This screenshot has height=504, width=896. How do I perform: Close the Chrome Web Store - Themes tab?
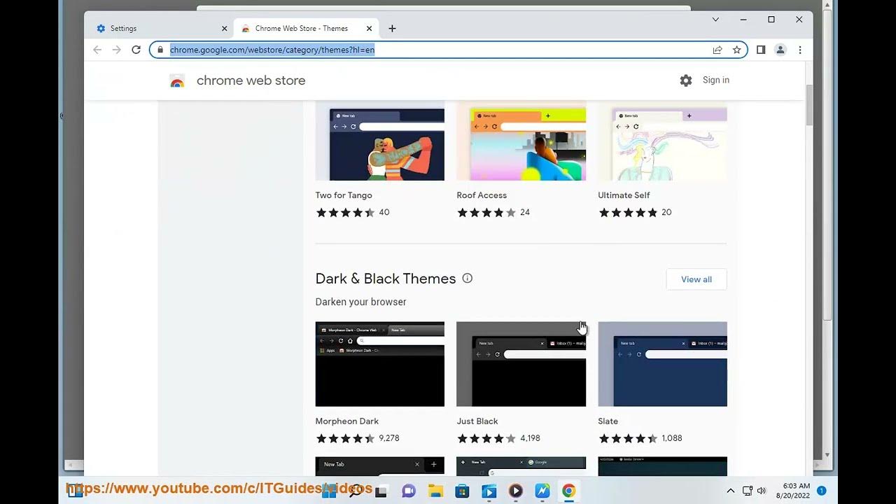pos(370,29)
